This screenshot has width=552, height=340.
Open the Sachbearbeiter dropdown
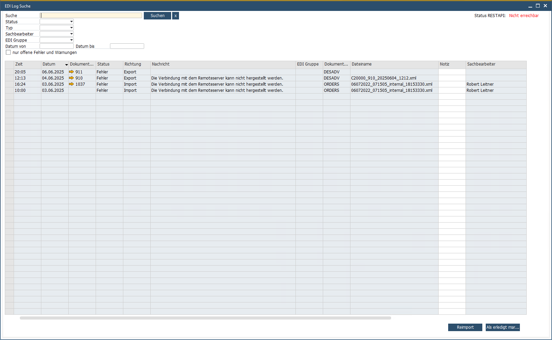pyautogui.click(x=71, y=34)
